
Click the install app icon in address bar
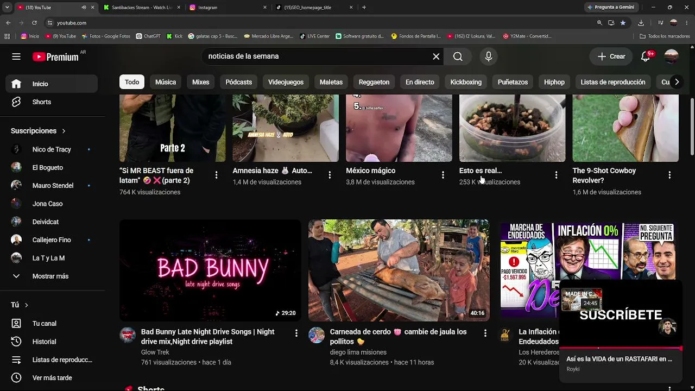point(611,23)
